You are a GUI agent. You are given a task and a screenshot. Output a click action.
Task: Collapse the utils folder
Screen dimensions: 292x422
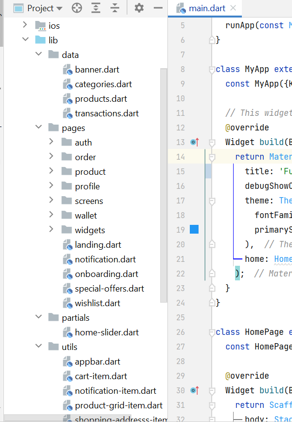(x=38, y=347)
